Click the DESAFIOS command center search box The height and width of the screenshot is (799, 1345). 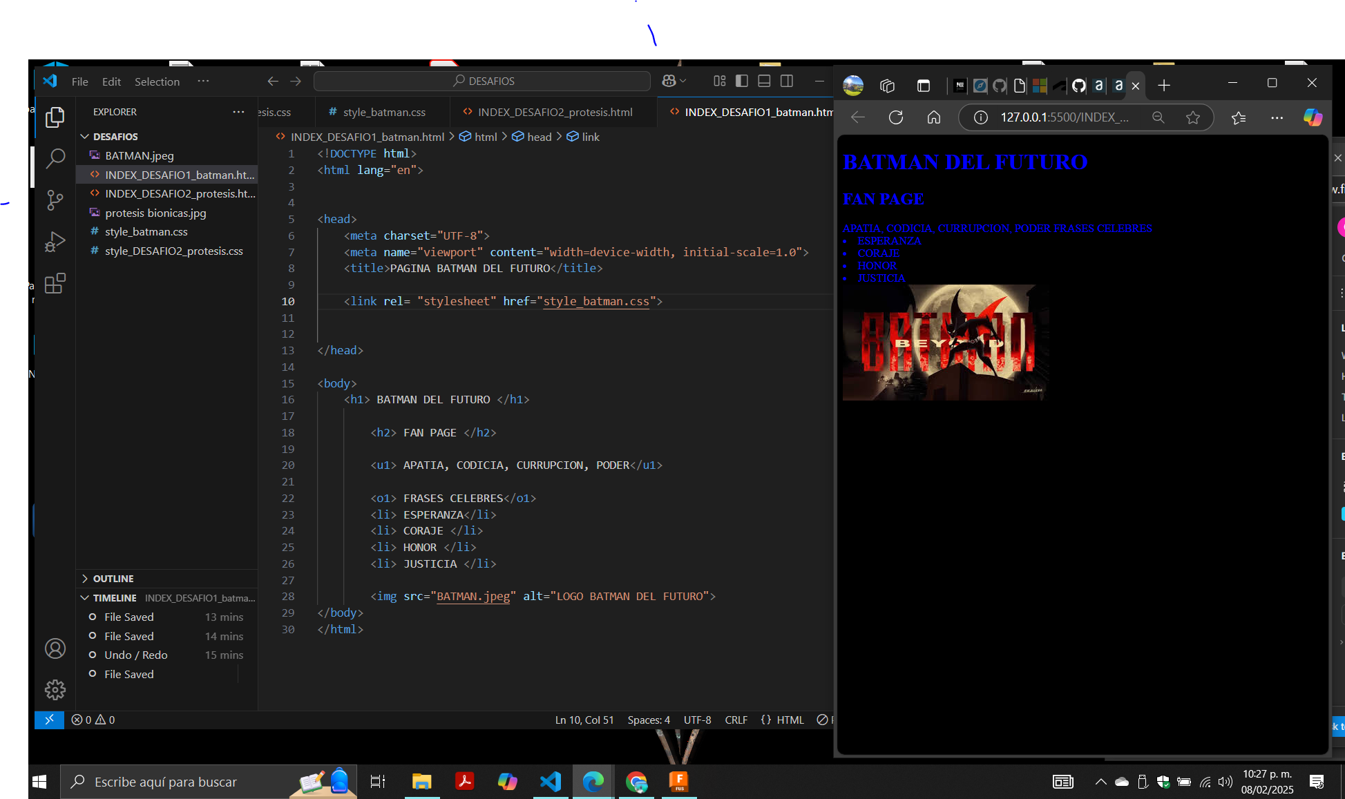coord(482,81)
